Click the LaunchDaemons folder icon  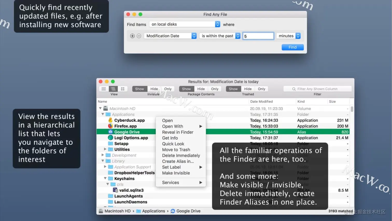click(x=110, y=202)
